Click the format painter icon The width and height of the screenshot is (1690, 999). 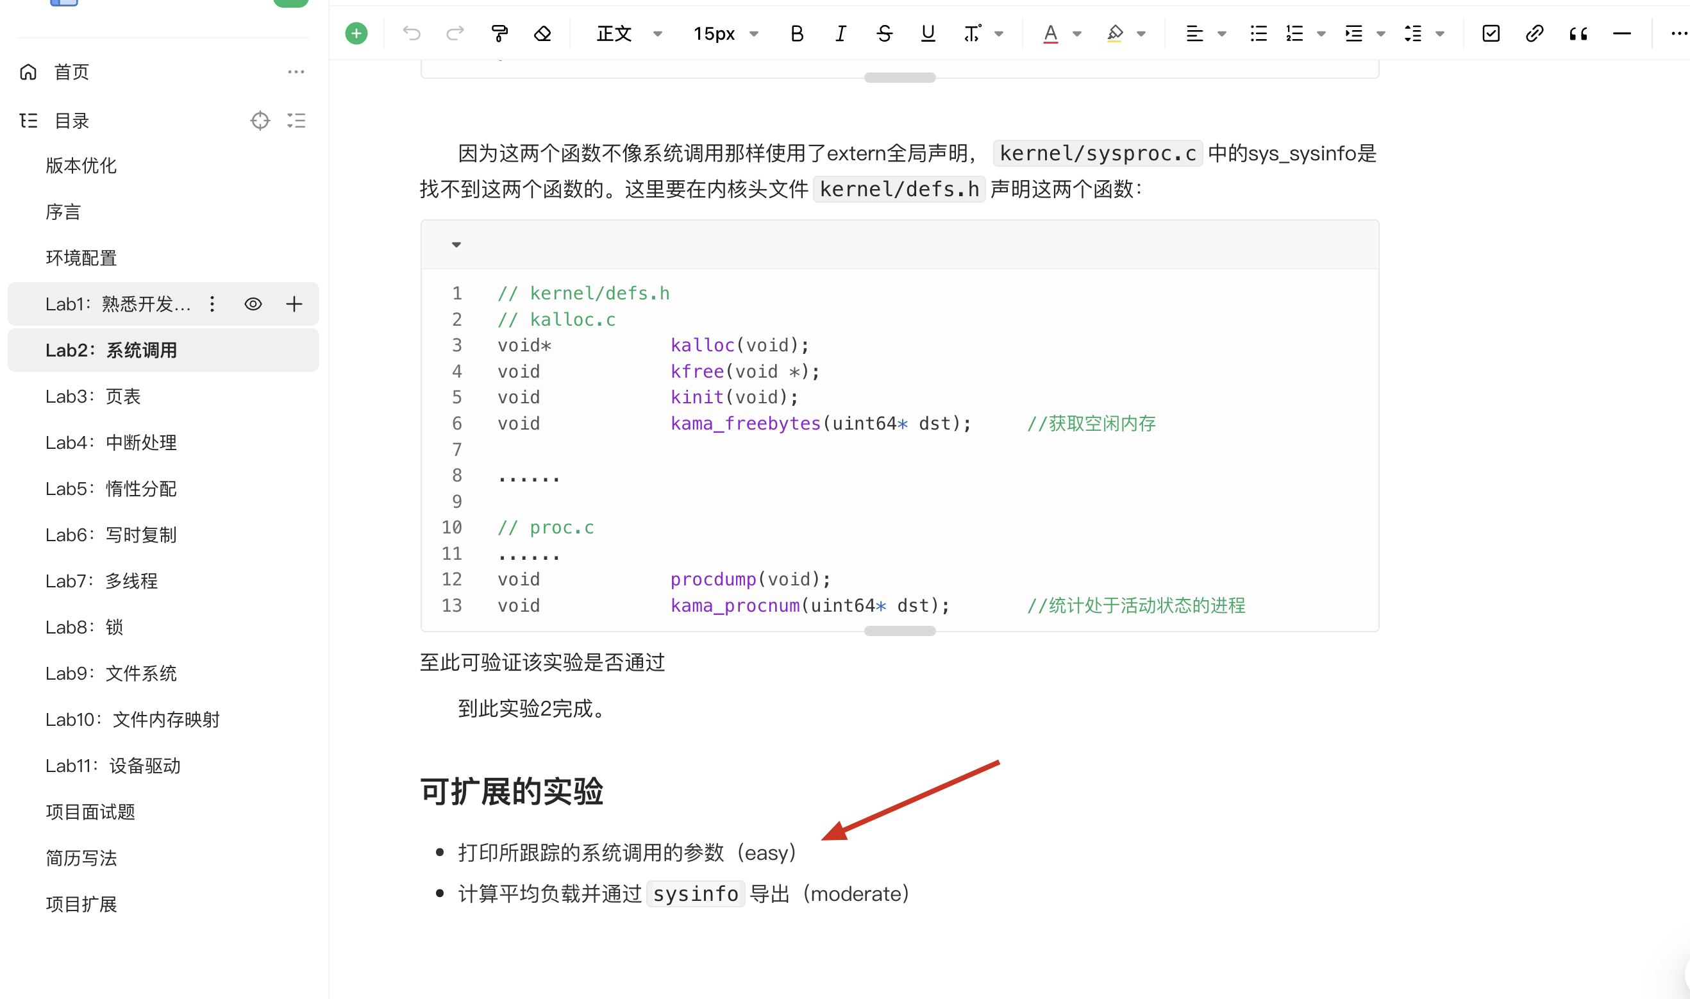coord(499,33)
